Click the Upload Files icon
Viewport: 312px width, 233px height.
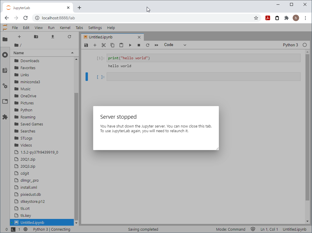coord(53,37)
